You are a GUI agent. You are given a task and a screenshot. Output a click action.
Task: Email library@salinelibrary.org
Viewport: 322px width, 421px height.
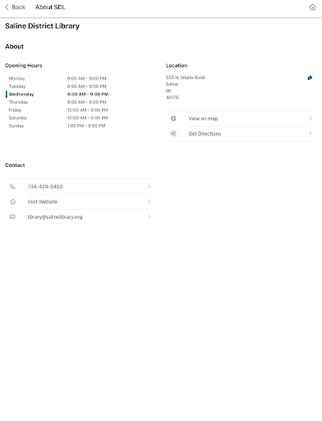[x=55, y=217]
